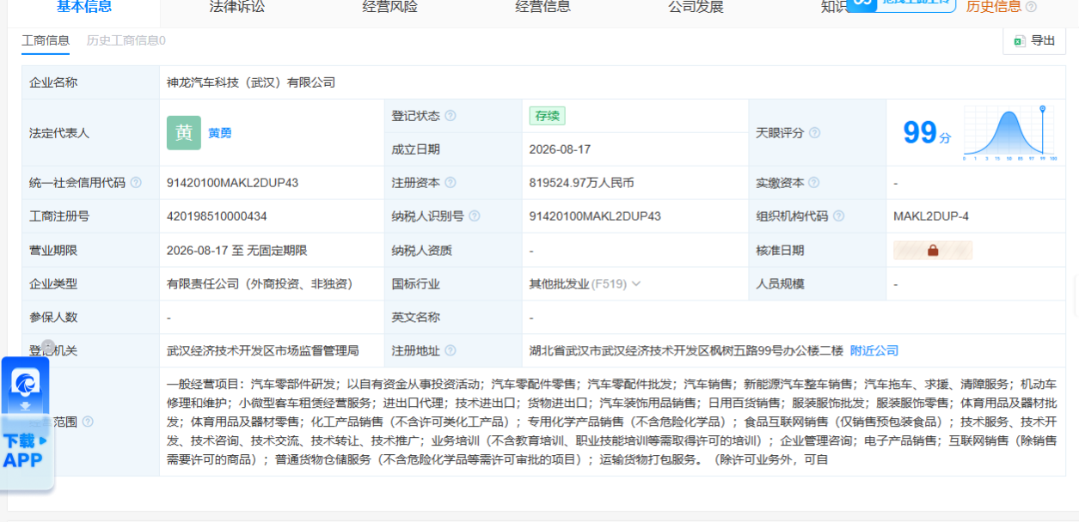Click help icon beside 组织机构代码
1079x522 pixels.
(839, 216)
